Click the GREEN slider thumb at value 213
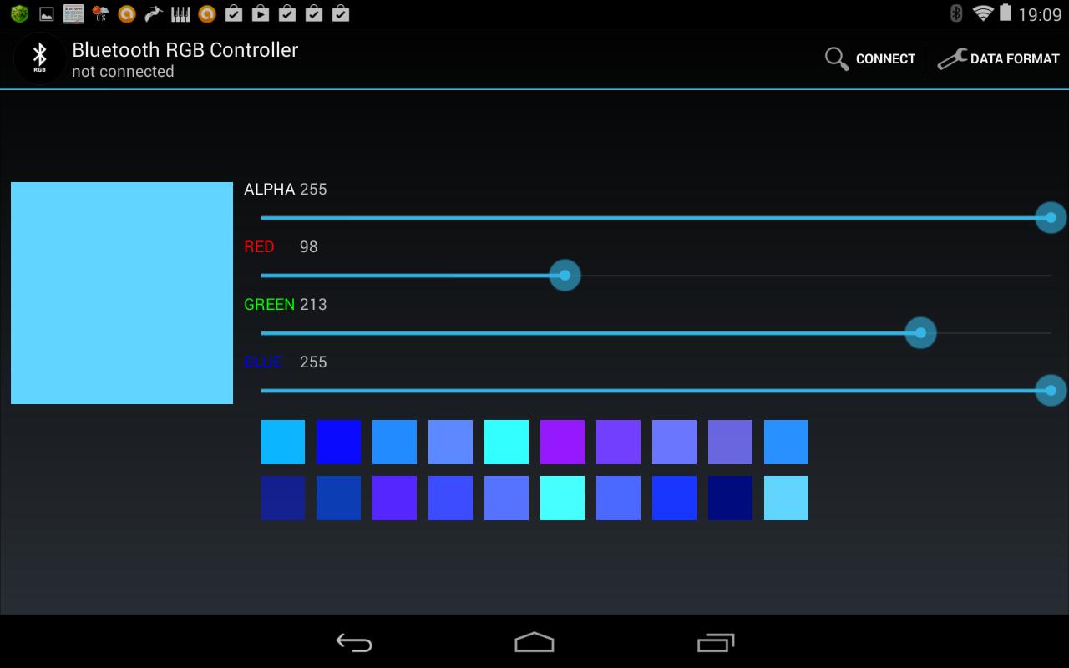The width and height of the screenshot is (1069, 668). coord(920,332)
